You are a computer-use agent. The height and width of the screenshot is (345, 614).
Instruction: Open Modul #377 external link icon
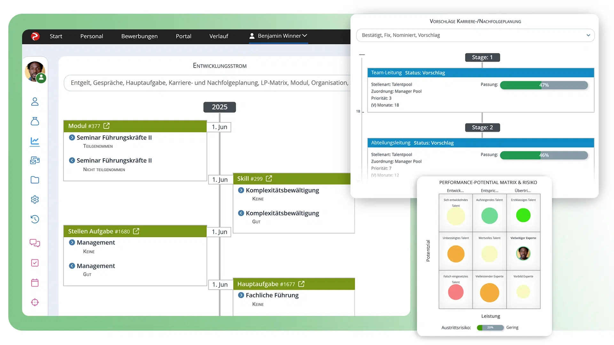[106, 126]
